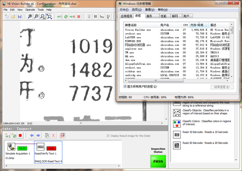Run the inspection in loop using the green cycle icon

point(66,16)
